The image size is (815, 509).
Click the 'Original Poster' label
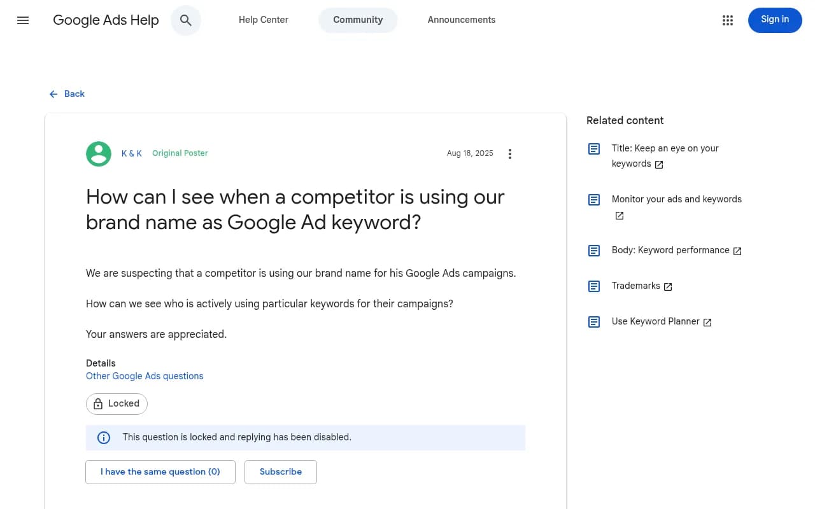[180, 153]
